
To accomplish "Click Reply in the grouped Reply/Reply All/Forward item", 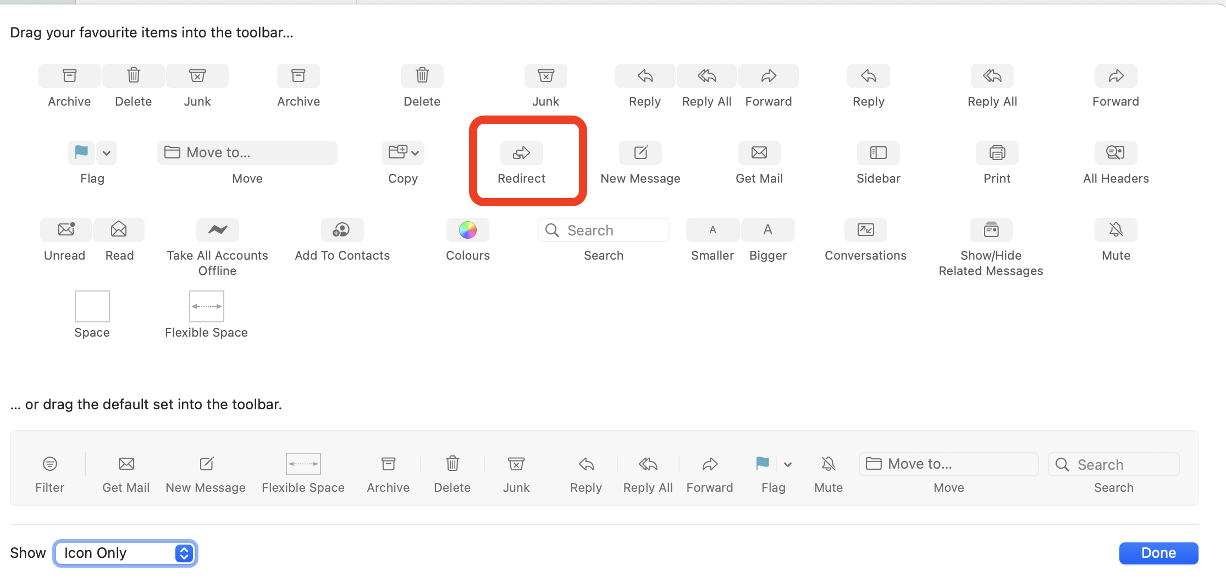I will [645, 76].
